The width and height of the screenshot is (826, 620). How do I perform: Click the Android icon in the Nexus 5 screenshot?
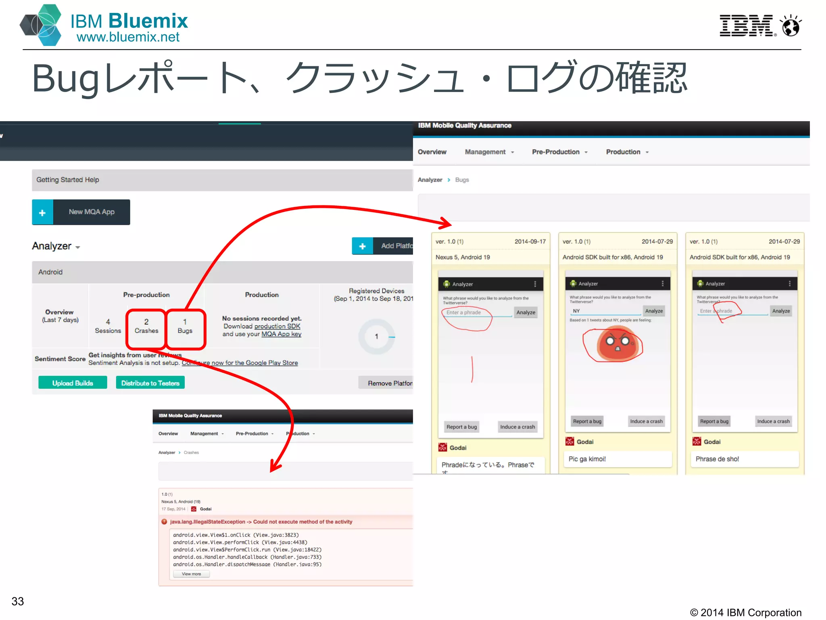tap(446, 284)
